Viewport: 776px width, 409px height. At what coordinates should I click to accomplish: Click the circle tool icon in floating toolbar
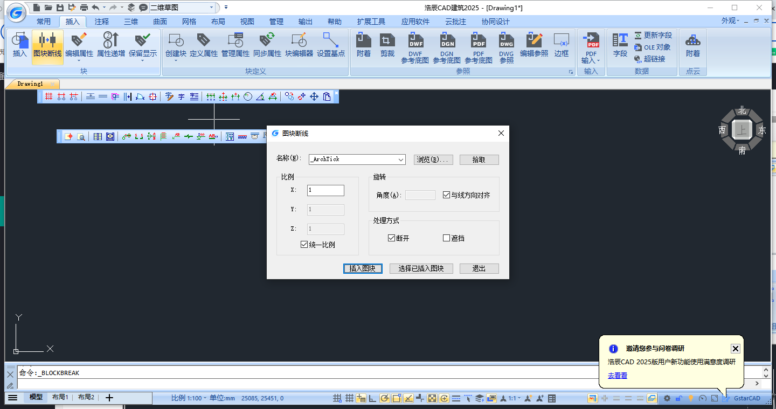[248, 96]
